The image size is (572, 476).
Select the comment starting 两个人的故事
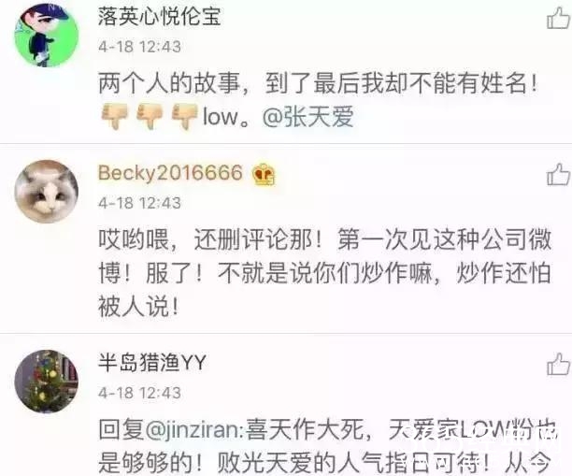[x=318, y=100]
